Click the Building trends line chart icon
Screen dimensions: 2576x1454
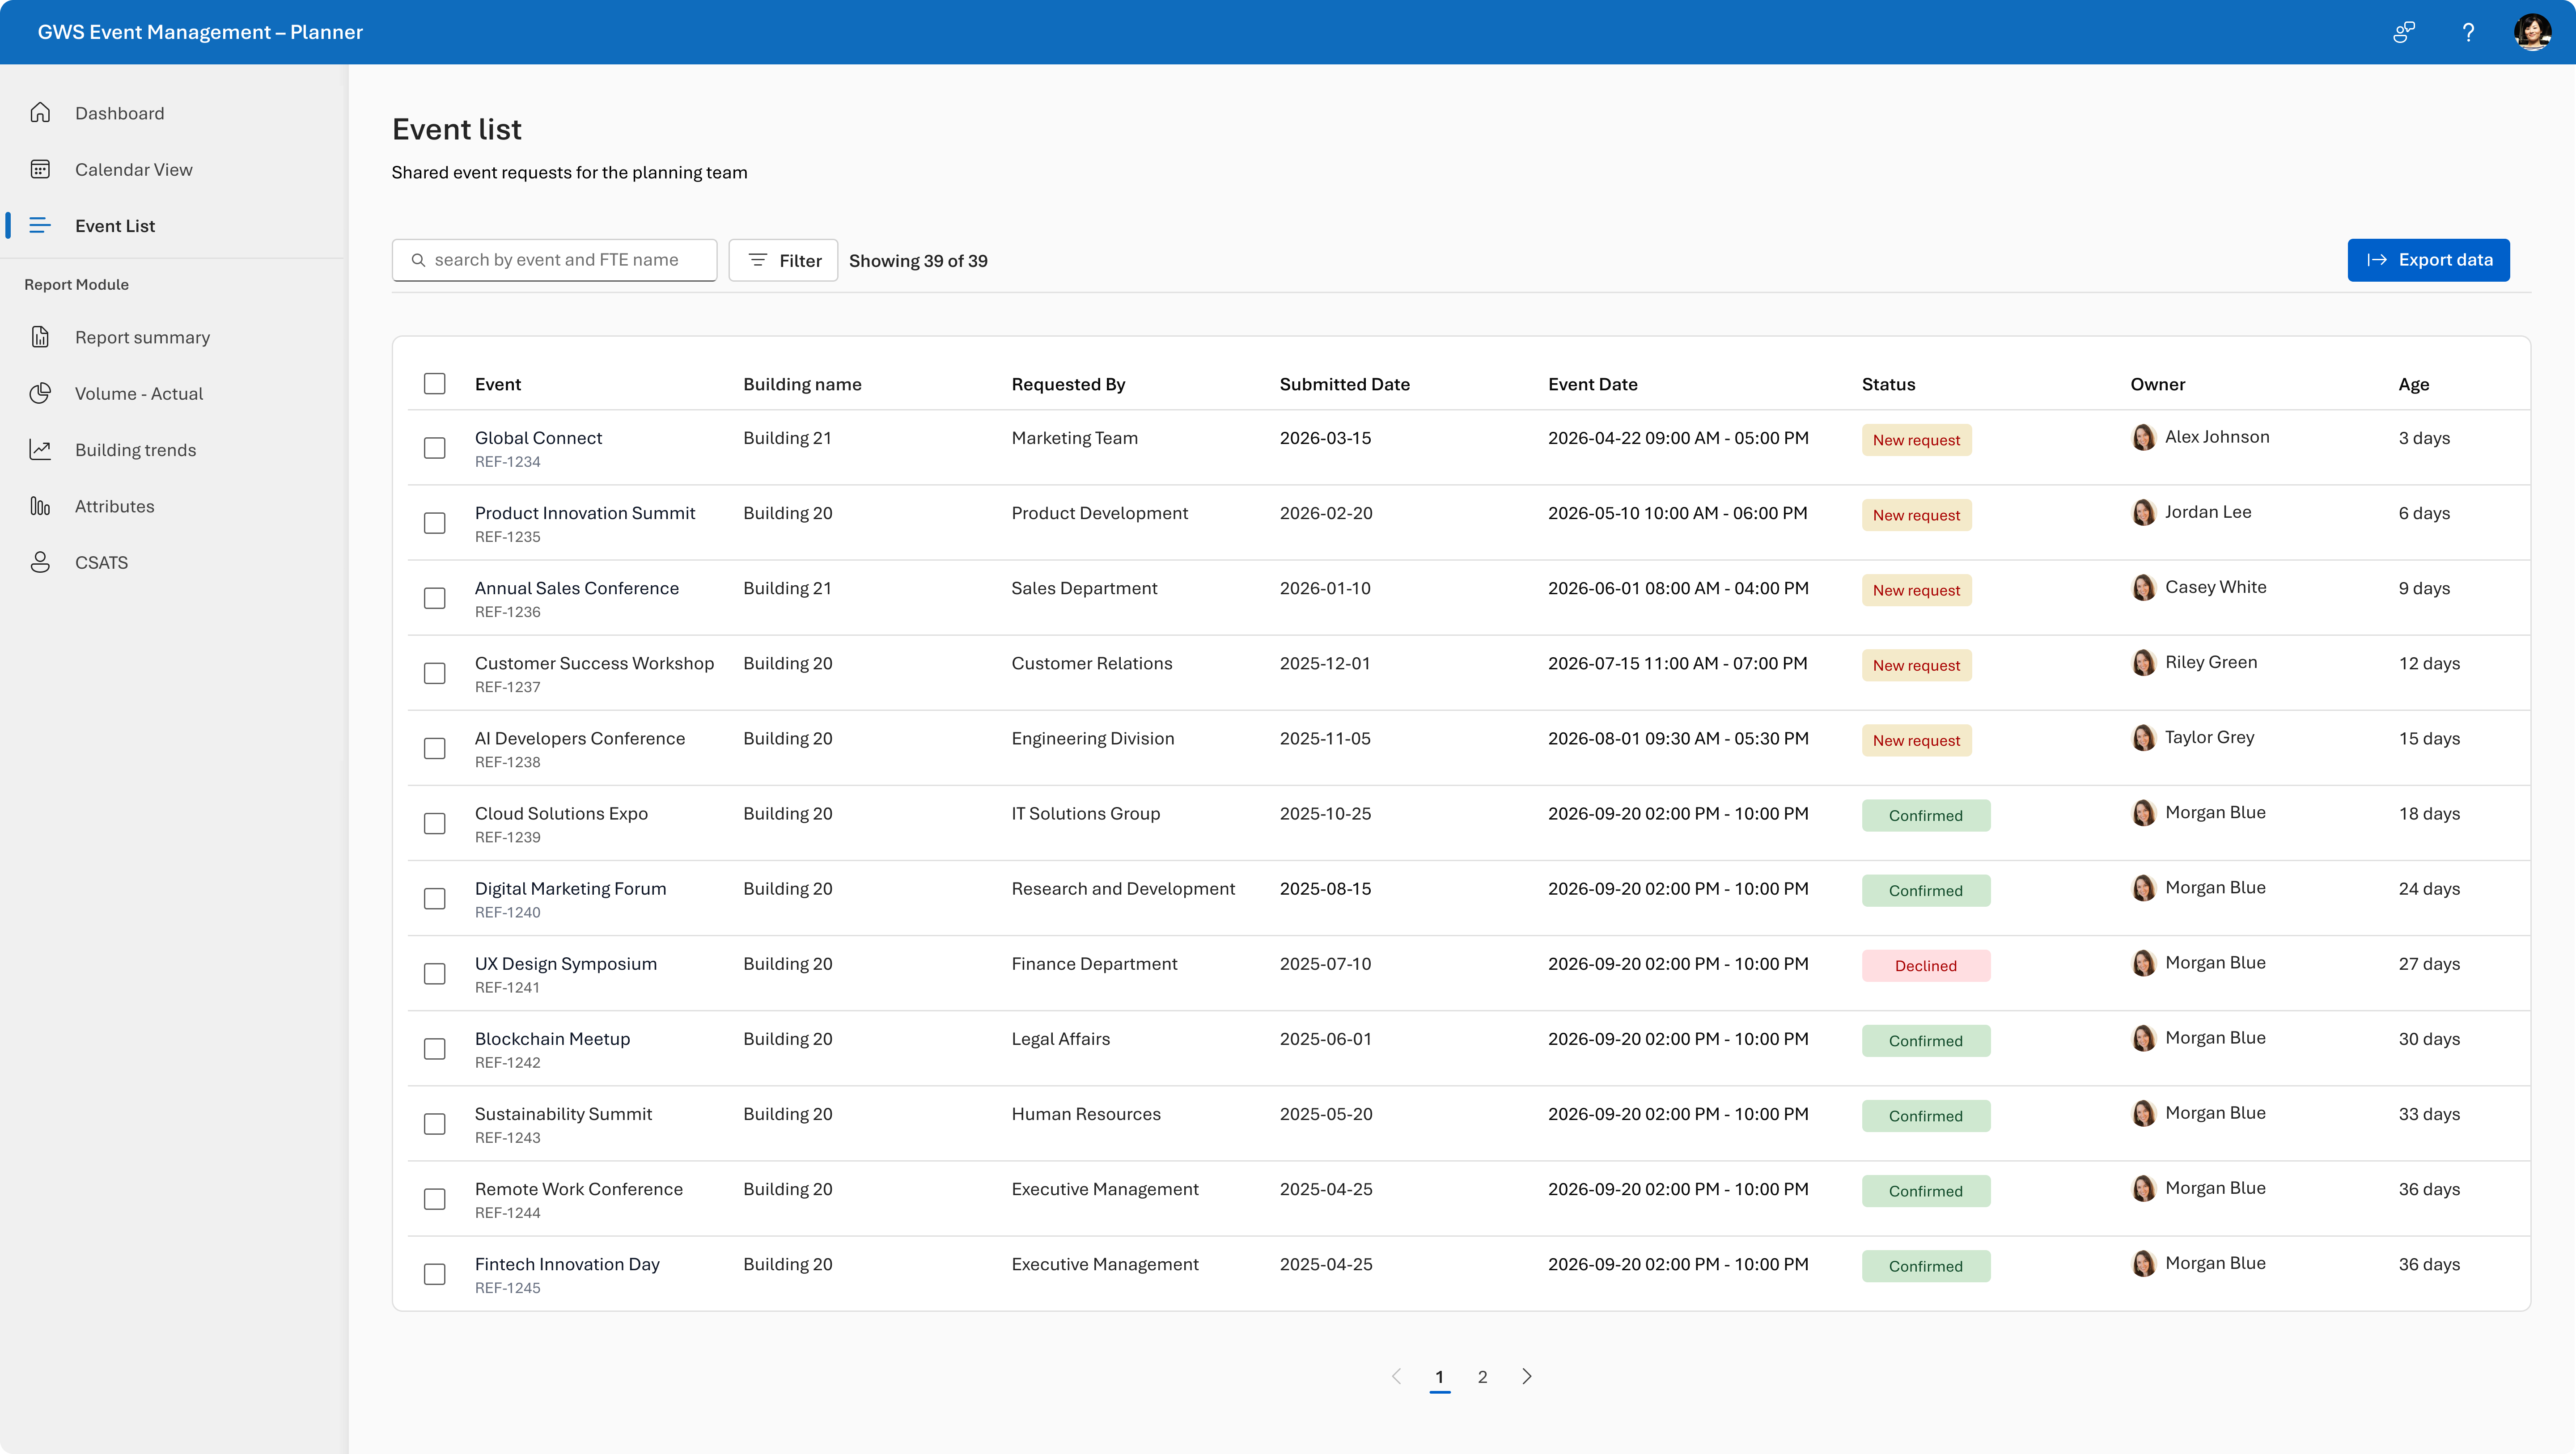(40, 450)
